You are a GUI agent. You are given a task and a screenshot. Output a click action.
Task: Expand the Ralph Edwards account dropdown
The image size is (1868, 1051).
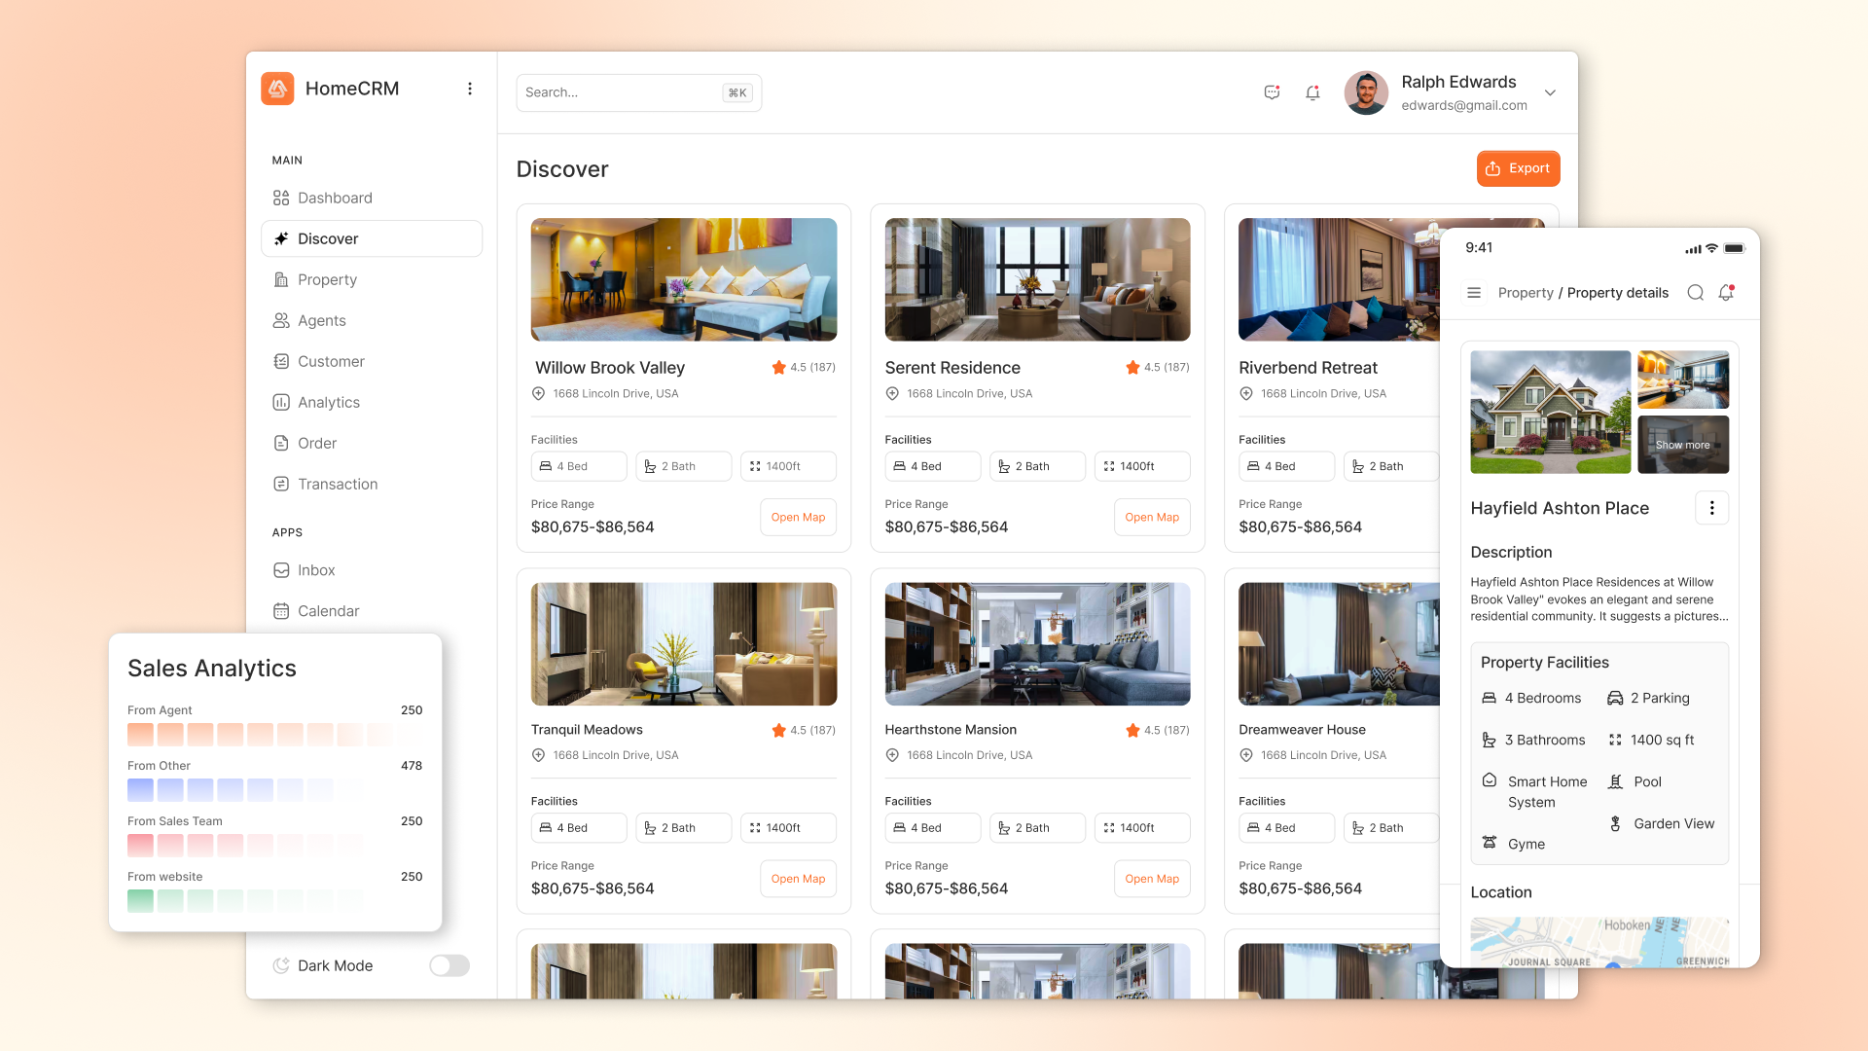(x=1550, y=92)
